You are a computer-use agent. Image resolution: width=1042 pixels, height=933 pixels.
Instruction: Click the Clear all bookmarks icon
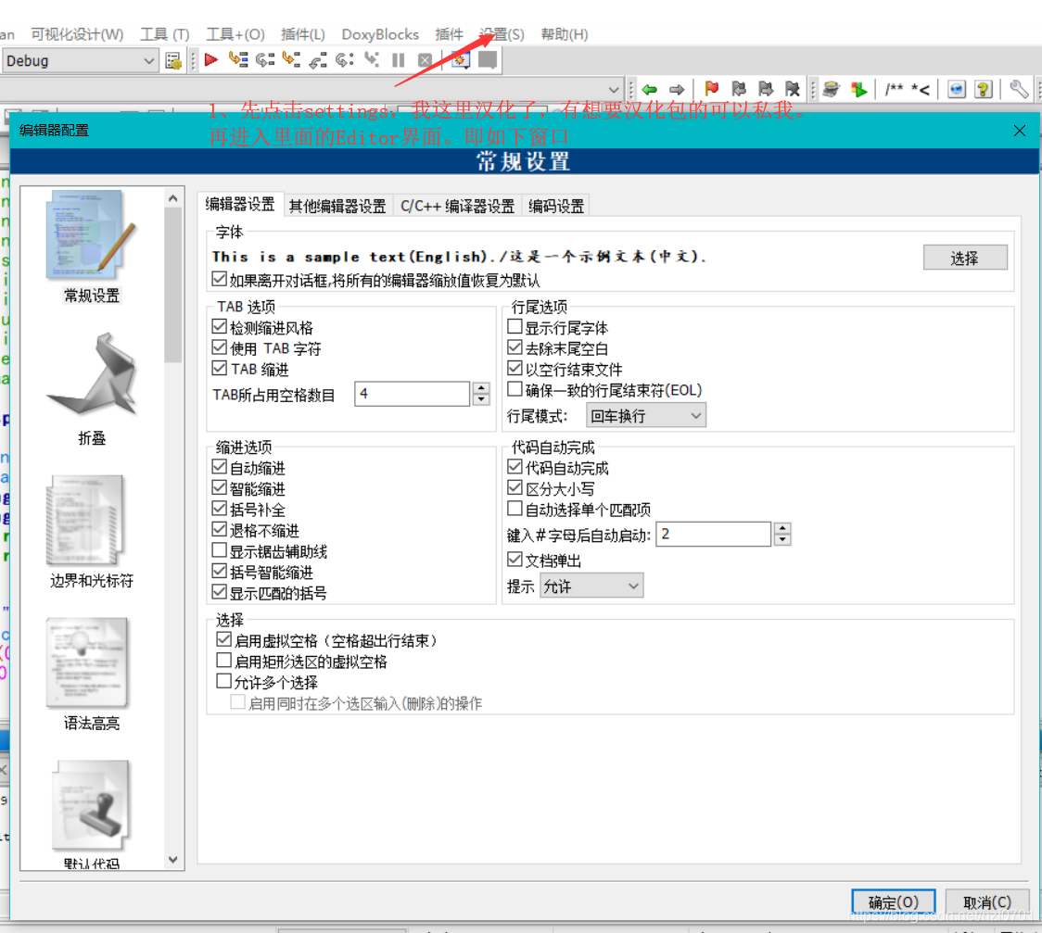click(793, 88)
